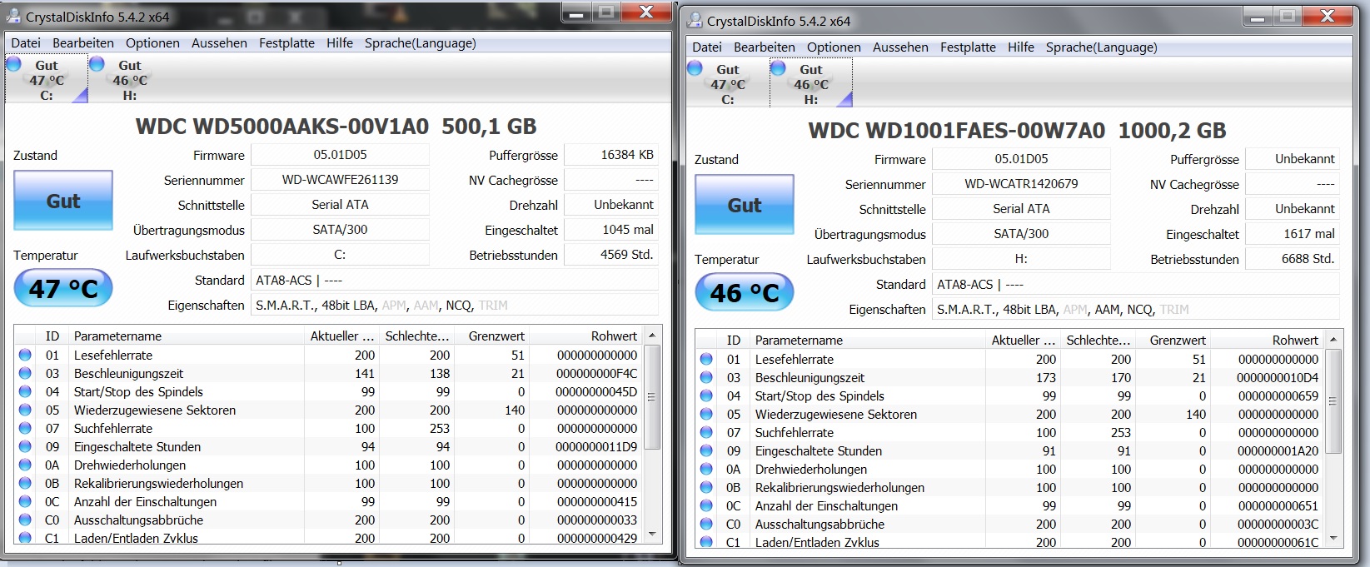Screen dimensions: 1370x567
Task: Click Eingeschaltet field 1045 mal
Action: coord(611,230)
